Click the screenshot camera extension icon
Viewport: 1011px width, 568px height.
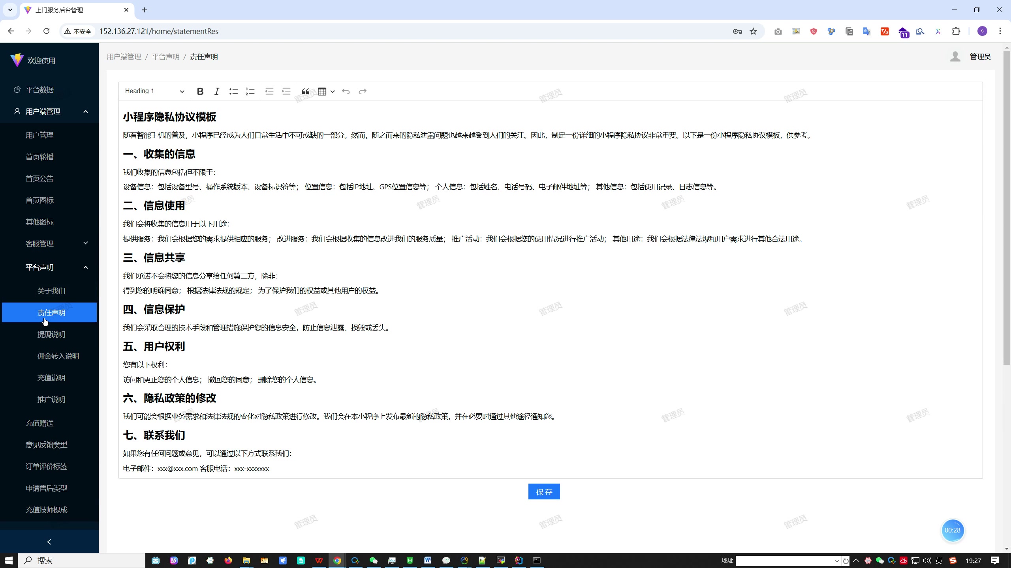coord(778,31)
